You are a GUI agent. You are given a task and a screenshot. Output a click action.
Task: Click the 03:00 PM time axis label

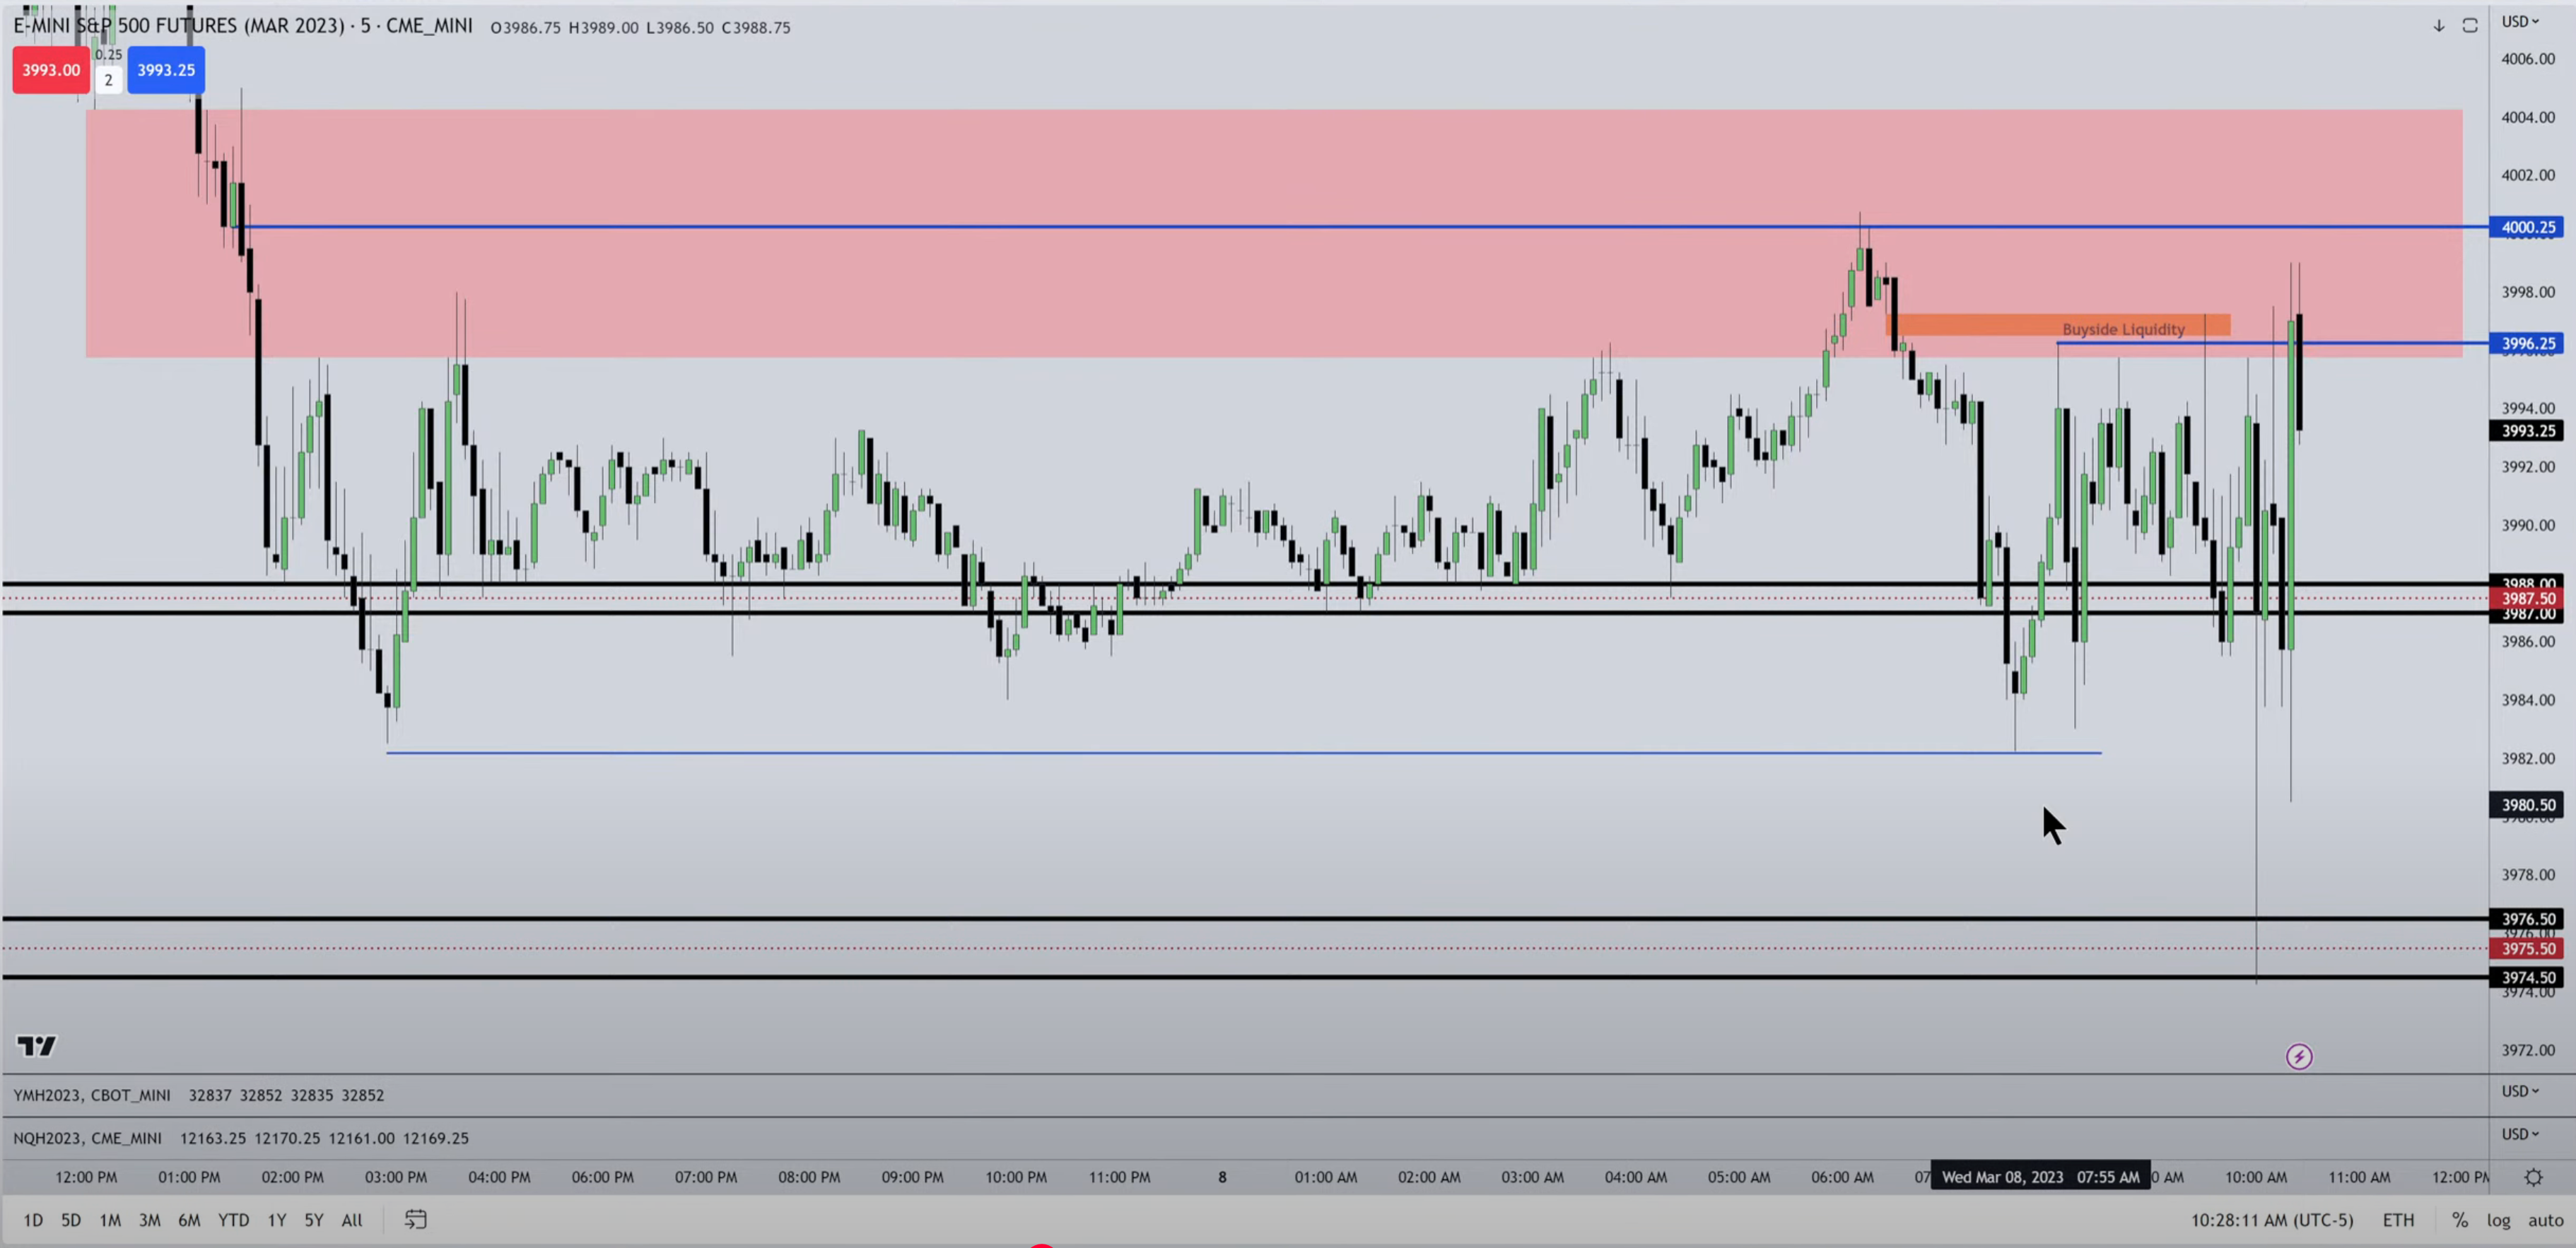(396, 1177)
